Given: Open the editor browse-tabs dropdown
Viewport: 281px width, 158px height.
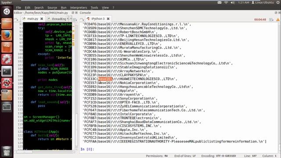Looking at the screenshot, I should click(16, 19).
